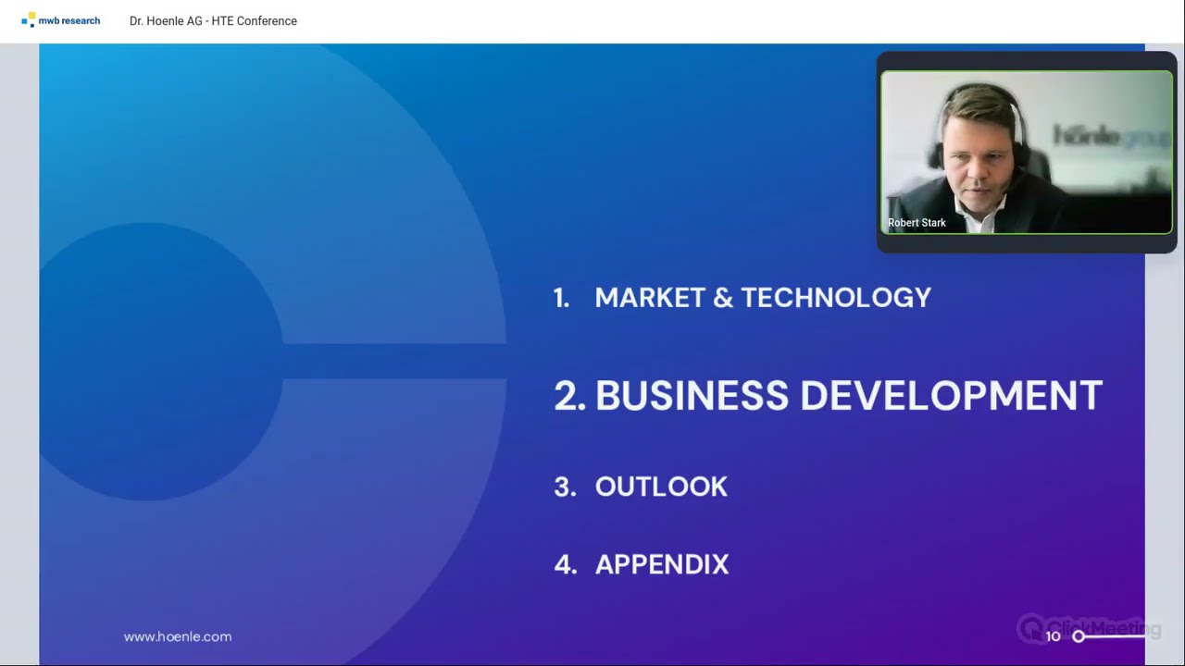Click the Market & Technology agenda item
Viewport: 1185px width, 666px height.
[x=742, y=297]
